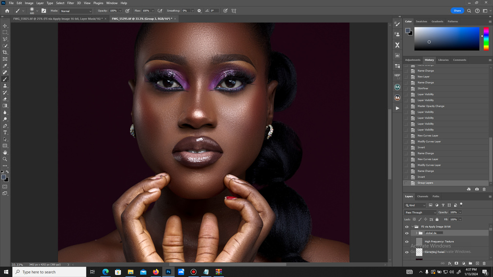The width and height of the screenshot is (493, 277).
Task: Select the Pen tool
Action: pos(5,126)
